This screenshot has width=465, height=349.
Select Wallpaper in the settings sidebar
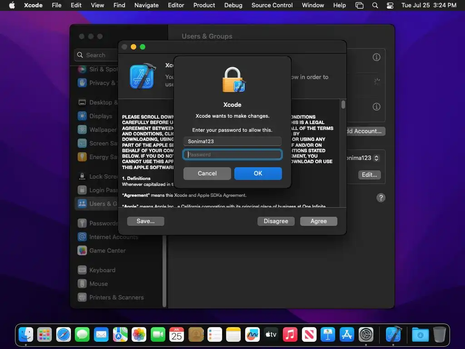pyautogui.click(x=97, y=130)
